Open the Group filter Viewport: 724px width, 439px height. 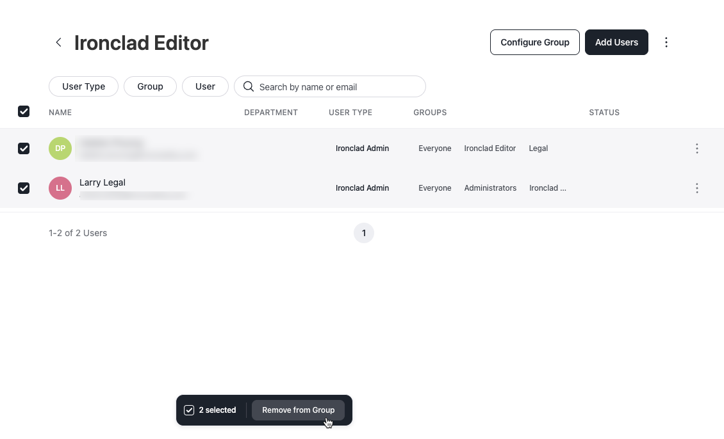[x=150, y=86]
